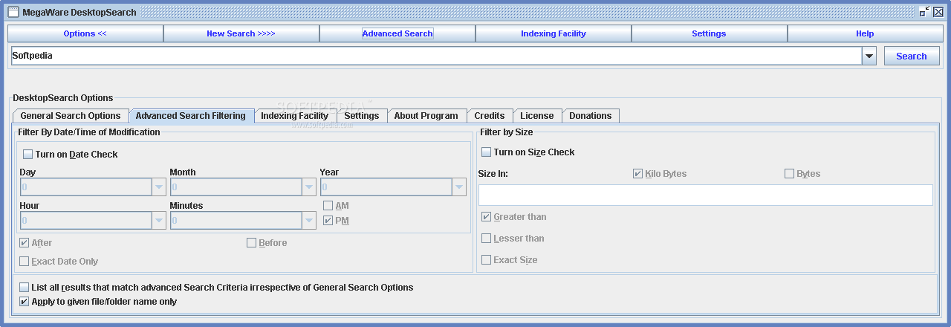Toggle the Options << button

[x=85, y=33]
